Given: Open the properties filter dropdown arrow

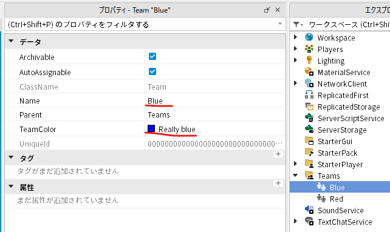Looking at the screenshot, I should (280, 24).
